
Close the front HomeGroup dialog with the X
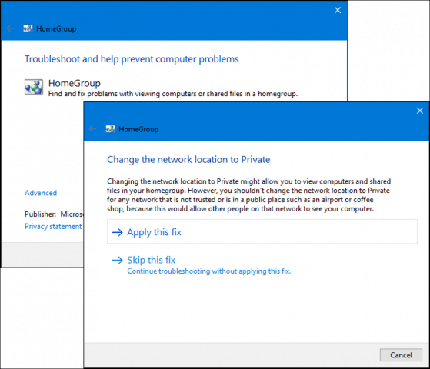point(419,111)
